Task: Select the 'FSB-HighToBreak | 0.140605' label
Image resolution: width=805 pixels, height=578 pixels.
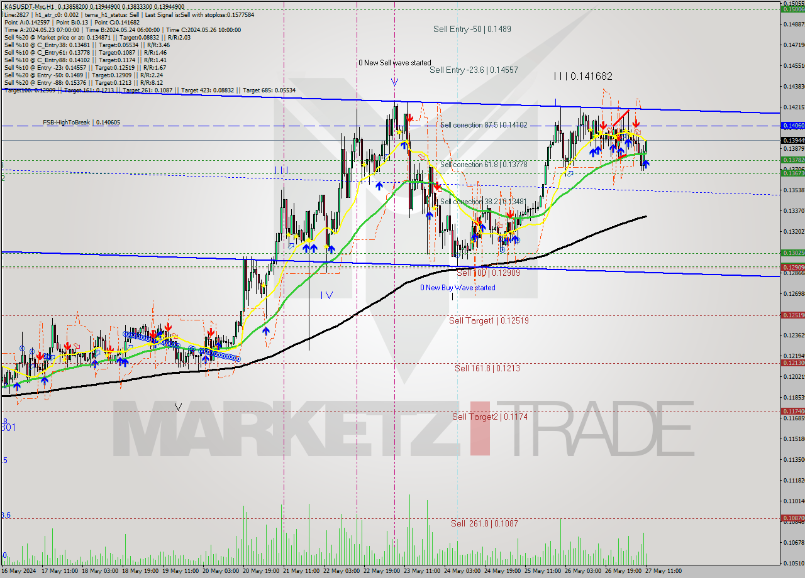Action: (82, 123)
